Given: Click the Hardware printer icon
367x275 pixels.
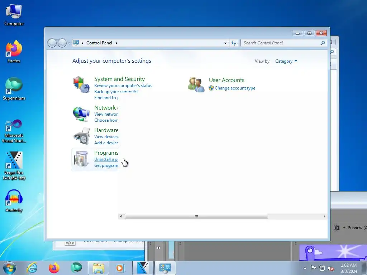Looking at the screenshot, I should (81, 136).
